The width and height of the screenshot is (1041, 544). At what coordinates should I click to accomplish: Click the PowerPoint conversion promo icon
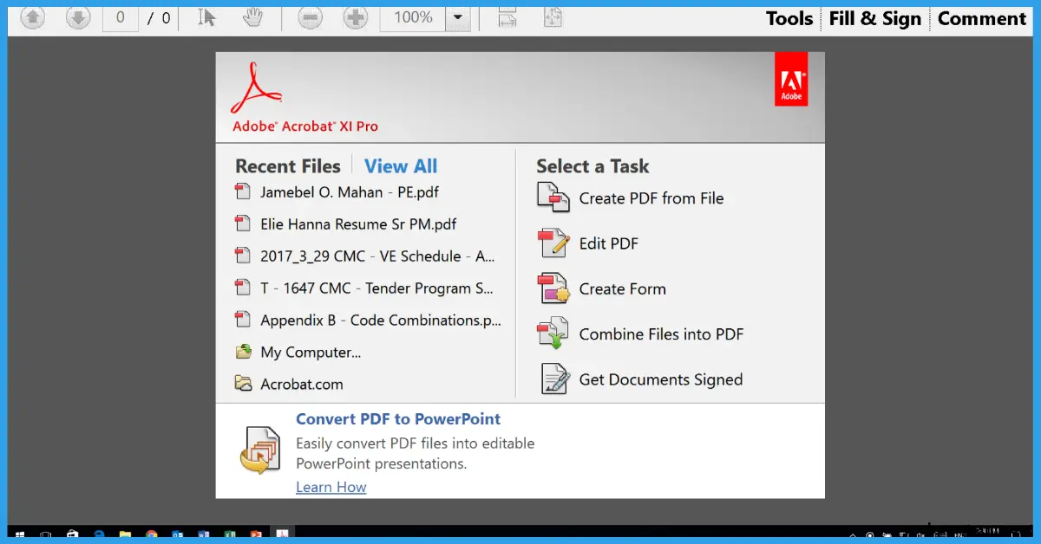tap(261, 450)
